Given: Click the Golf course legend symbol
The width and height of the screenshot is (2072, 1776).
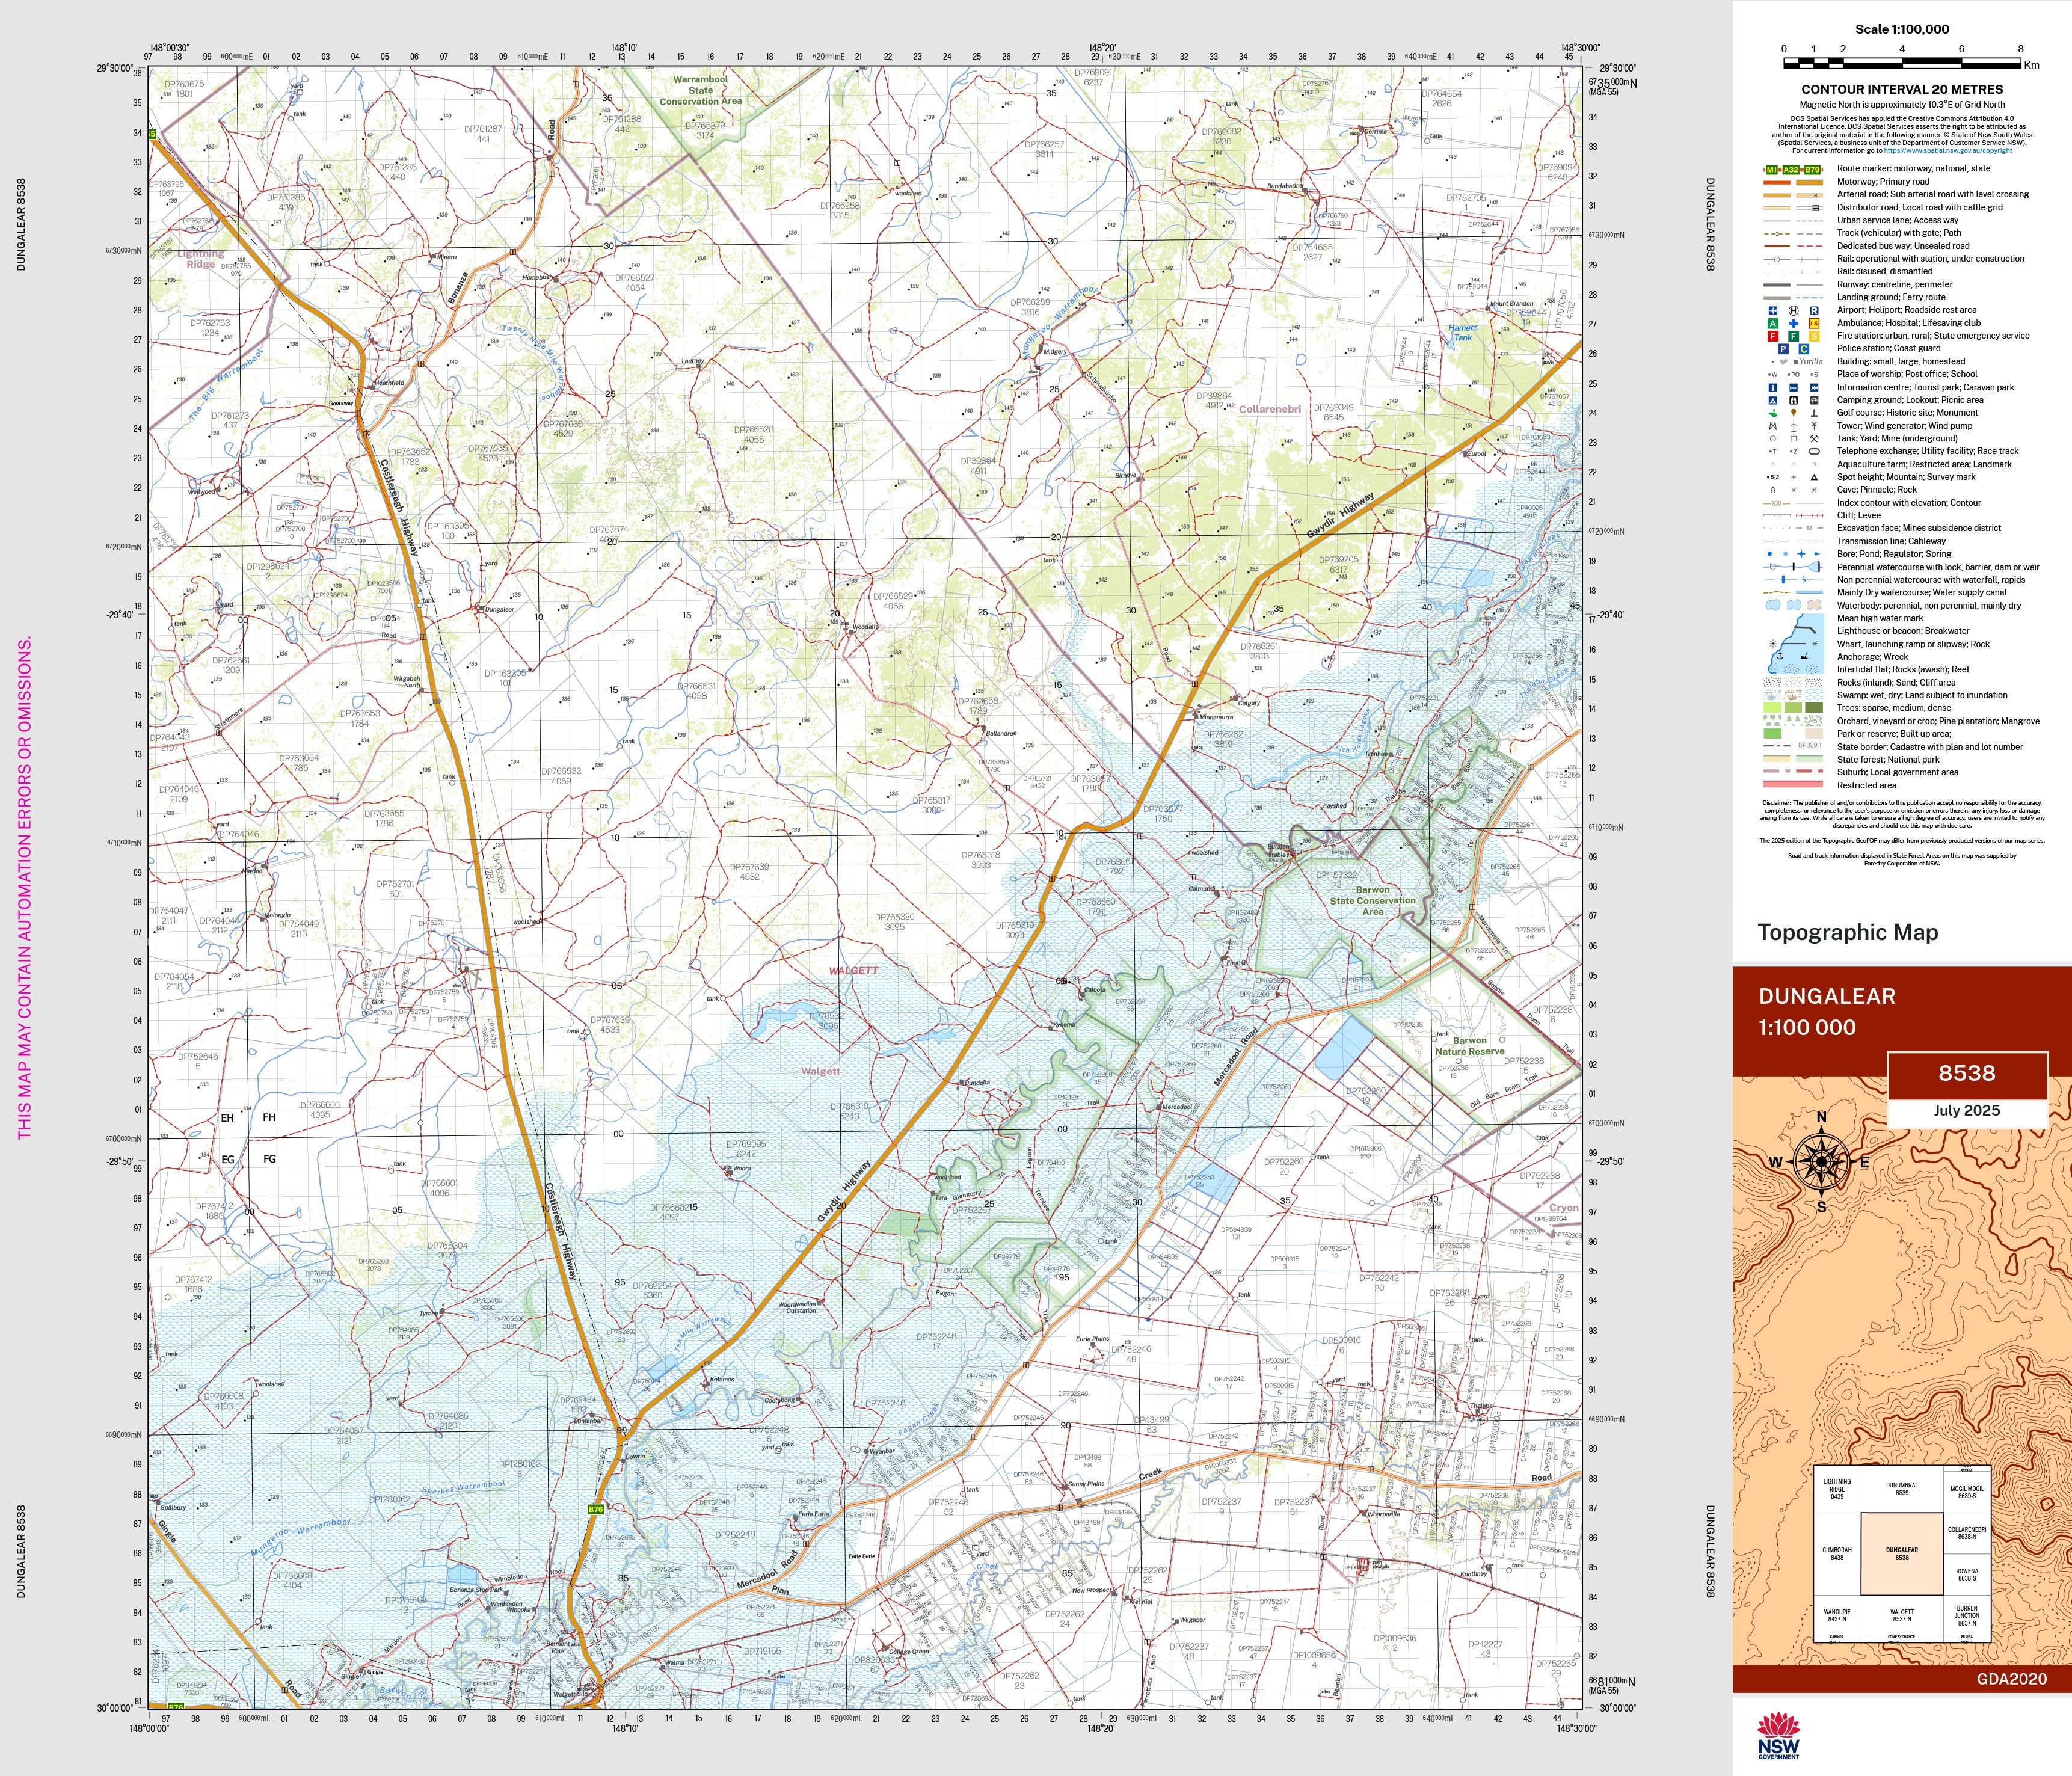Looking at the screenshot, I should click(x=1773, y=413).
